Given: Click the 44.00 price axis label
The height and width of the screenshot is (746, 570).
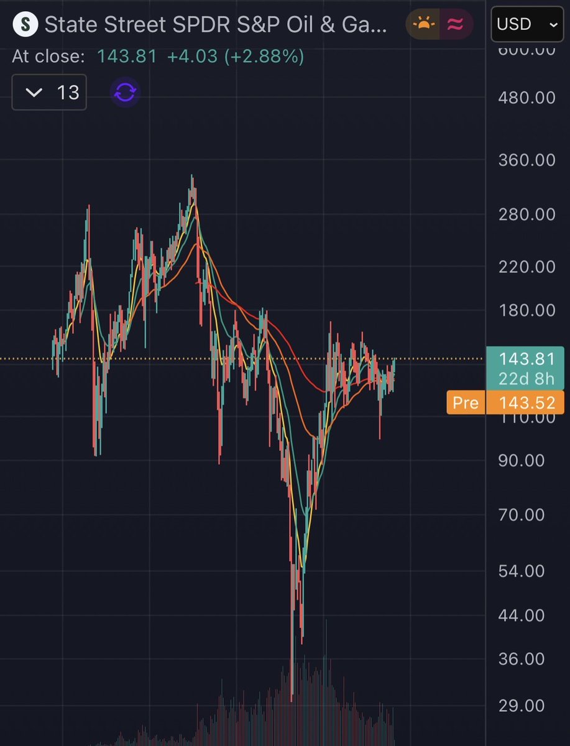Looking at the screenshot, I should 521,615.
